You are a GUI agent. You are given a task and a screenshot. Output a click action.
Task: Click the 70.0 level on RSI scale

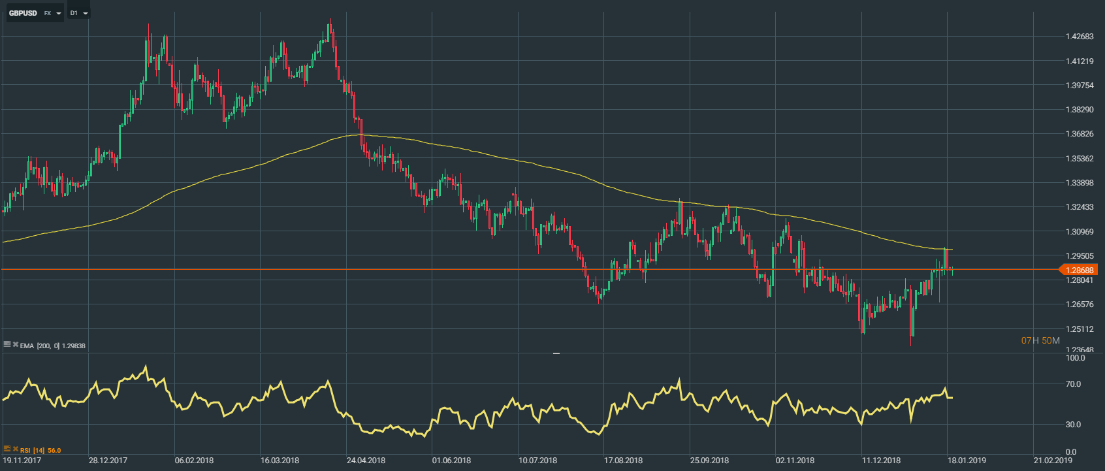[1073, 384]
